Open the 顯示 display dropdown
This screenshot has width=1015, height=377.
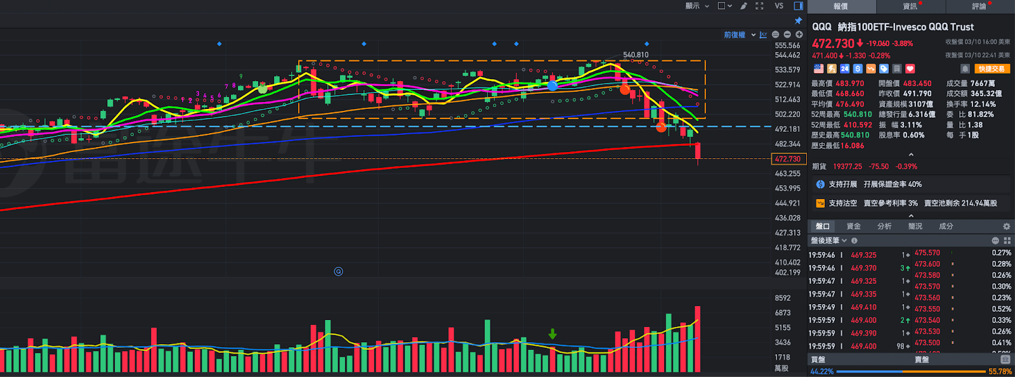[697, 6]
